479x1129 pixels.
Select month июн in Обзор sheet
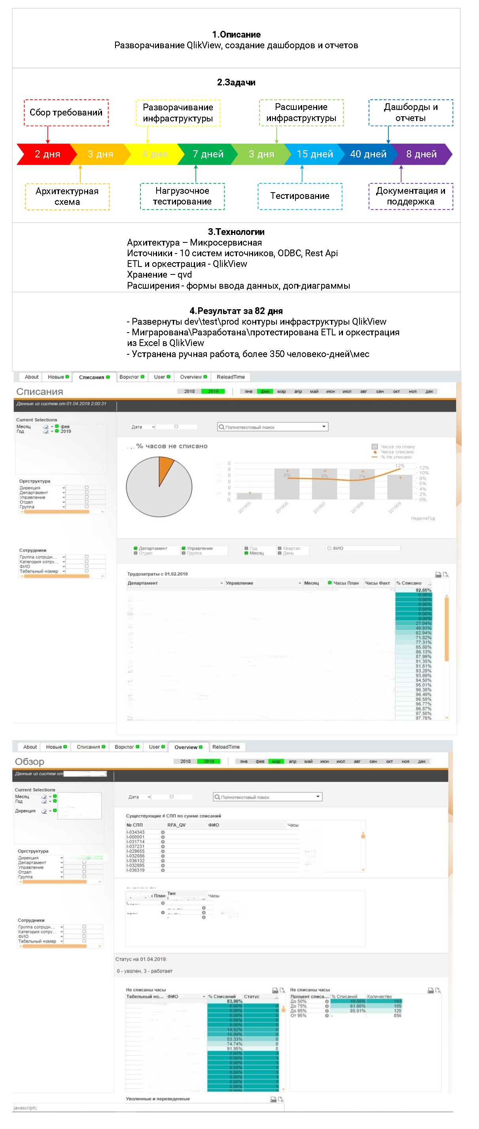[x=324, y=761]
